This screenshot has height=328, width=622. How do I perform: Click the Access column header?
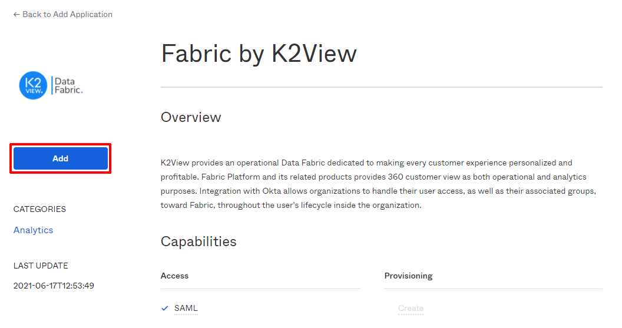(174, 276)
